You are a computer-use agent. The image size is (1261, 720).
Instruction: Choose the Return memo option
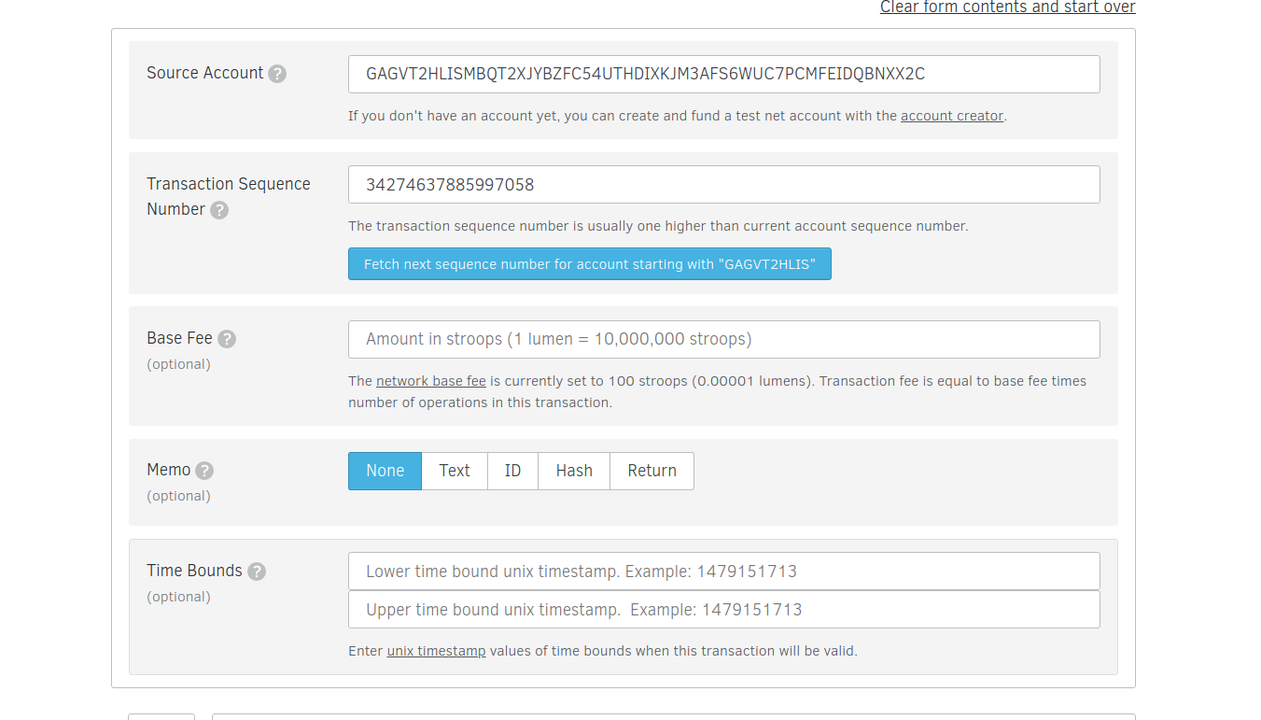652,471
